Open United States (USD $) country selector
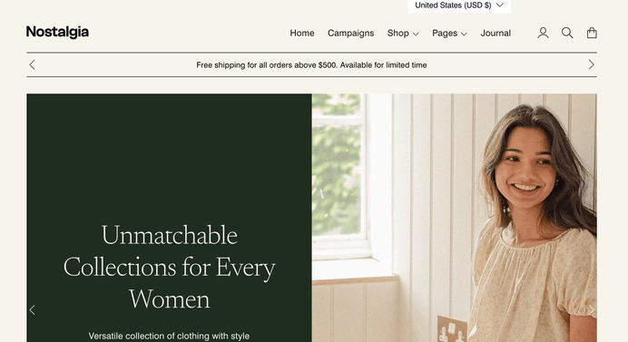The width and height of the screenshot is (628, 342). coord(459,5)
